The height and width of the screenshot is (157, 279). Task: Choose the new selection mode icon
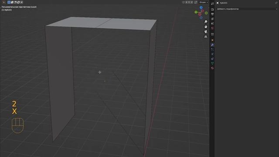[x=9, y=2]
